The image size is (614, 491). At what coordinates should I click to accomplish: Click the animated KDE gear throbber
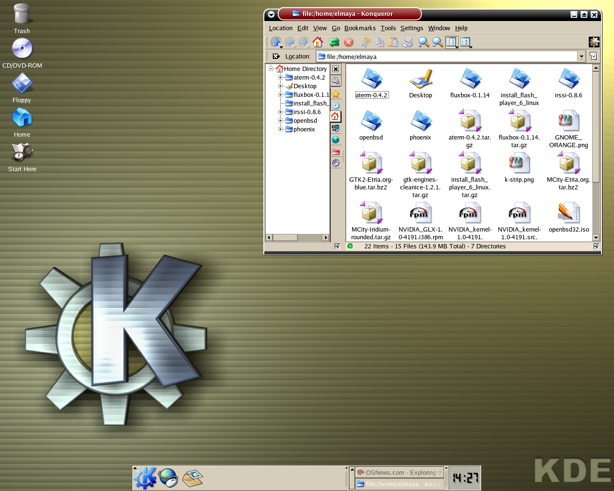point(594,42)
